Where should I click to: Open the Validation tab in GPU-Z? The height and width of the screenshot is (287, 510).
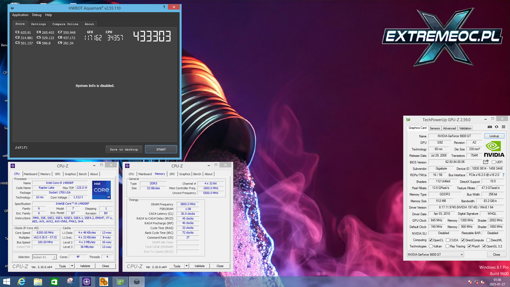tap(465, 128)
